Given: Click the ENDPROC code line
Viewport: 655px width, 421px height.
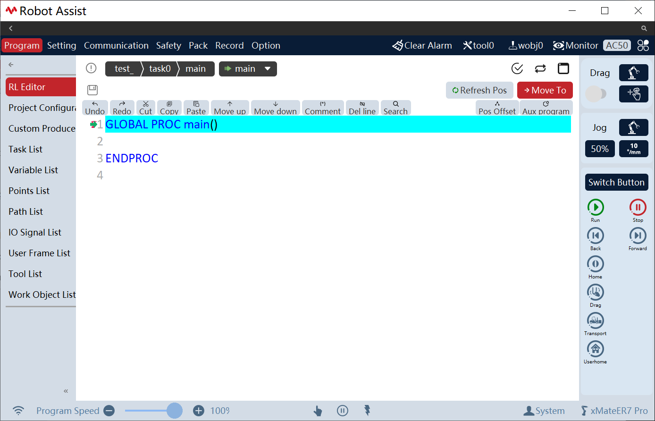Looking at the screenshot, I should 132,158.
